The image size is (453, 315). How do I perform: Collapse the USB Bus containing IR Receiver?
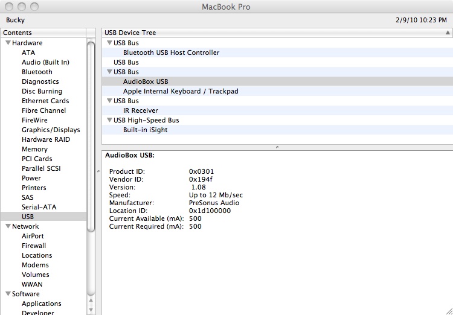[109, 101]
